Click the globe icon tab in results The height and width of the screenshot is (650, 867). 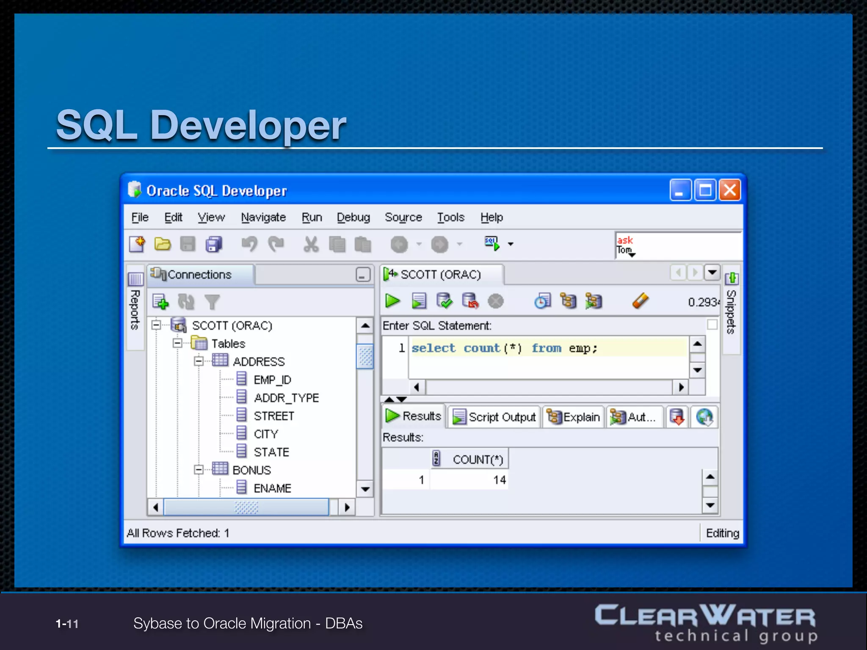704,417
